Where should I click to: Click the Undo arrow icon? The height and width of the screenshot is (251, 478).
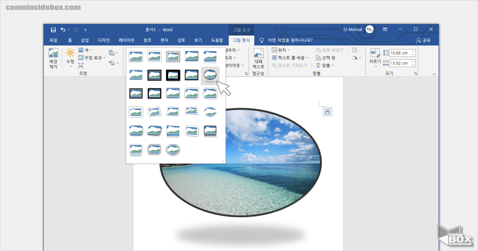click(63, 30)
